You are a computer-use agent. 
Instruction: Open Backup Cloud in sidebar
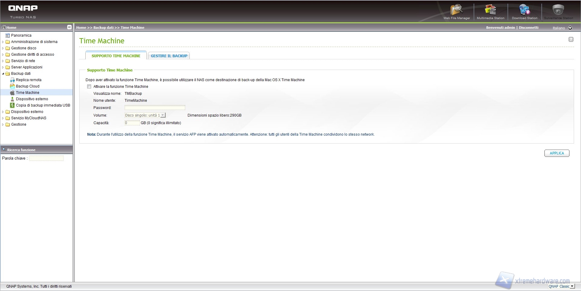28,86
